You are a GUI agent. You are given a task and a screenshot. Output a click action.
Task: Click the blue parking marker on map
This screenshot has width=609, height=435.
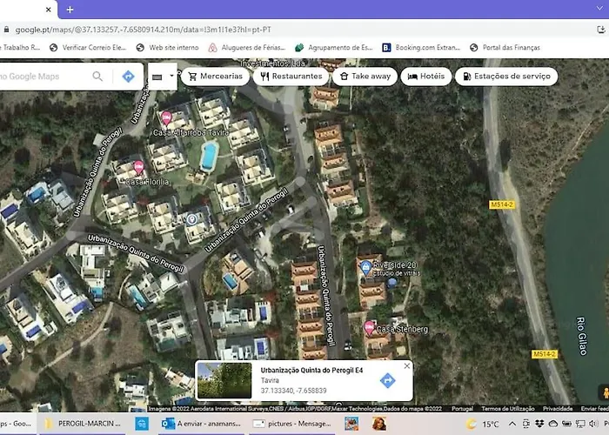[x=191, y=219]
